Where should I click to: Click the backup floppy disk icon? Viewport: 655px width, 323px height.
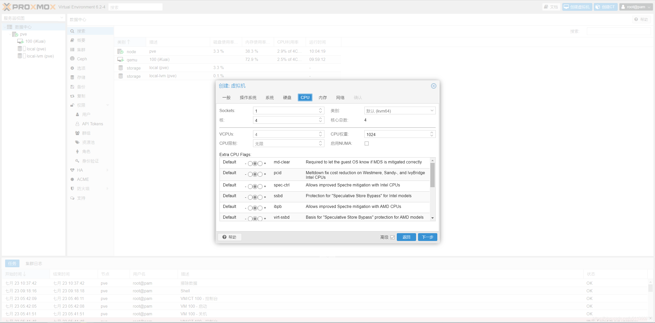pos(72,87)
